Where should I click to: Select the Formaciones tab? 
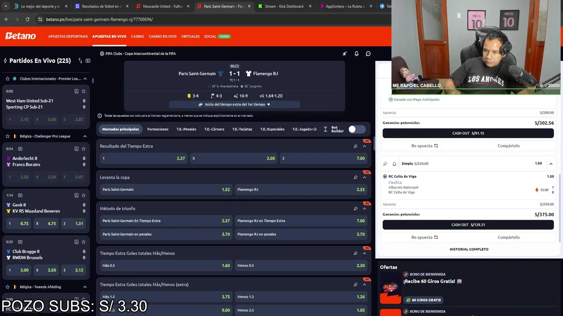click(158, 129)
